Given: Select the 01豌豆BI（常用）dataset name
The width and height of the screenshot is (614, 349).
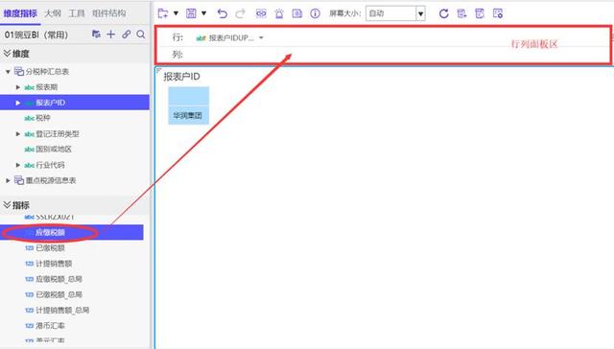Looking at the screenshot, I should pyautogui.click(x=36, y=35).
